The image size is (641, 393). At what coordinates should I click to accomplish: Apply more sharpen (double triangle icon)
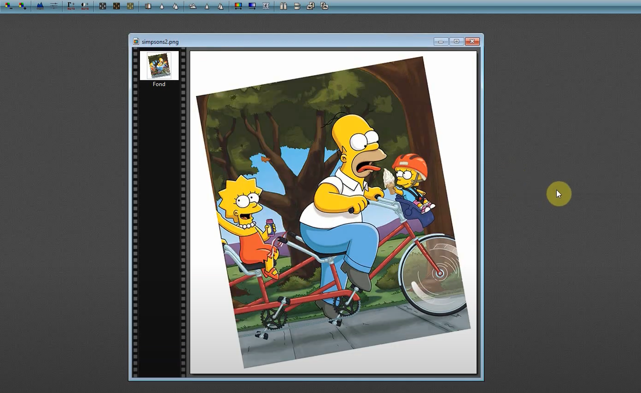tap(221, 6)
